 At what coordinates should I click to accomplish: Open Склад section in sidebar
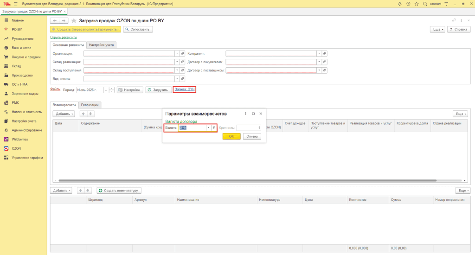click(x=16, y=66)
